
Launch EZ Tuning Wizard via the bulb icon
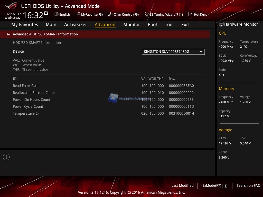[x=147, y=14]
